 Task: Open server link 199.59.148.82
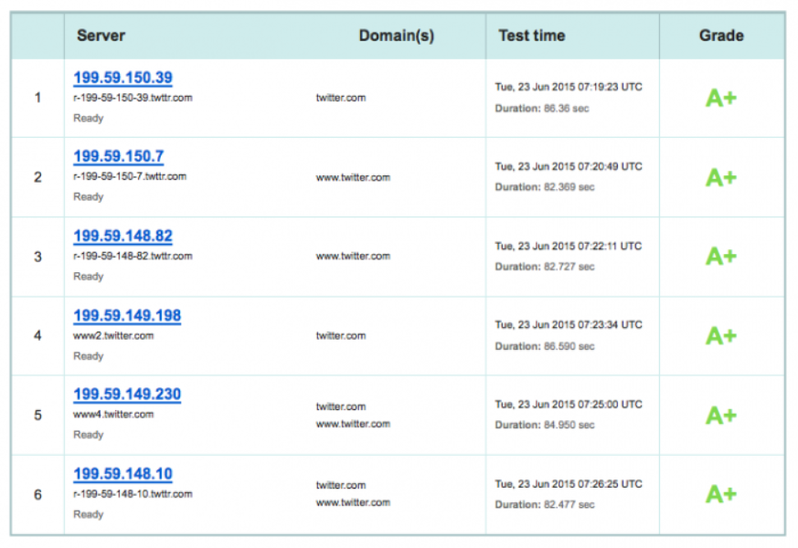(x=122, y=236)
